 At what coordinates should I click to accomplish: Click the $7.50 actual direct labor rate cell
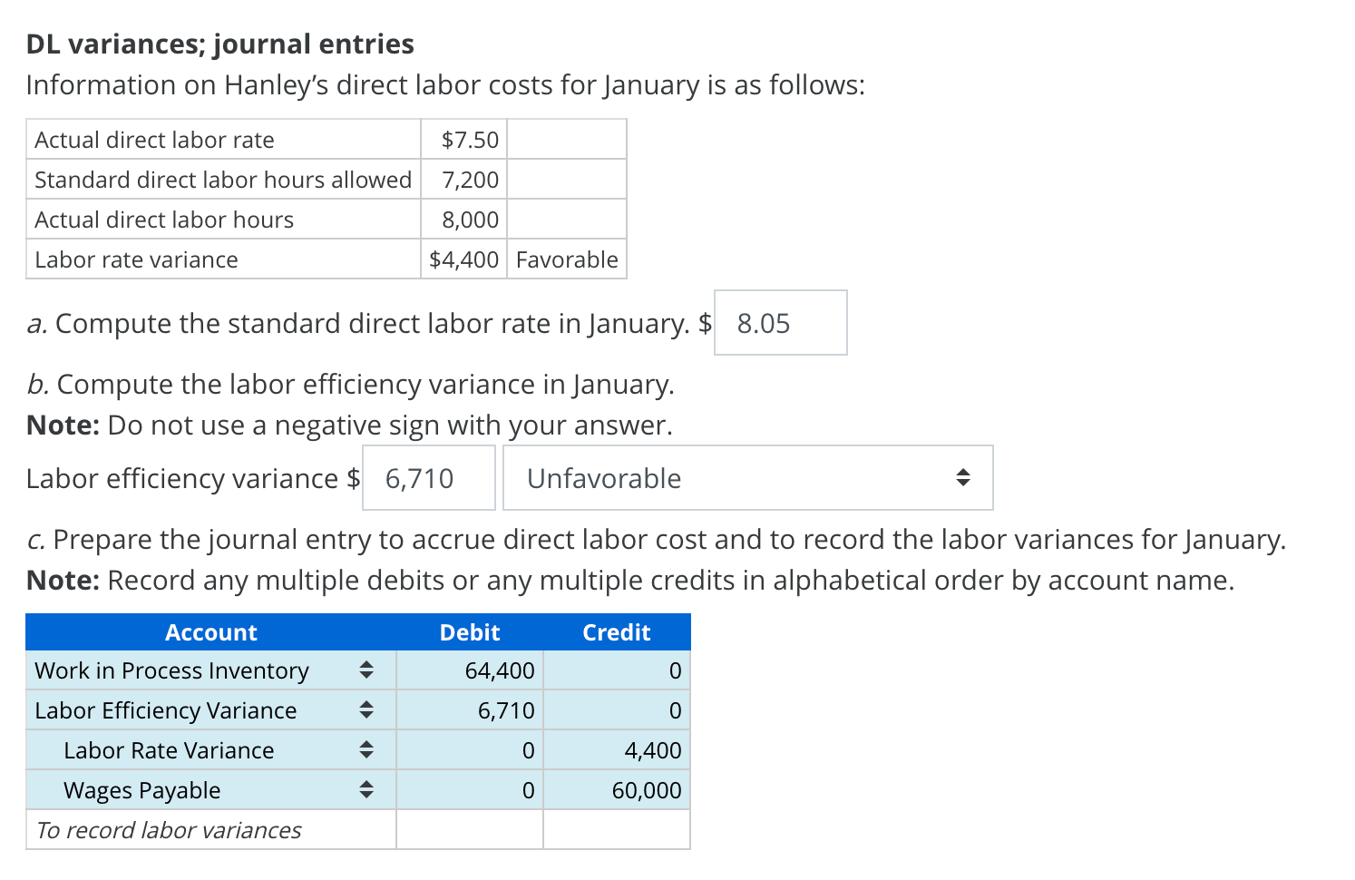[463, 139]
